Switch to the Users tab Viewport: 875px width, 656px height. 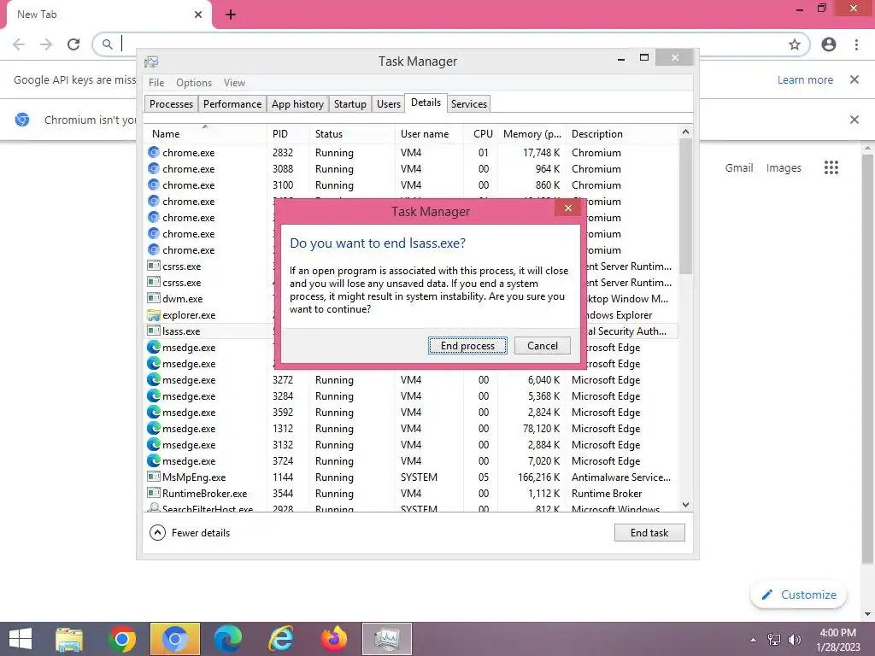[389, 104]
